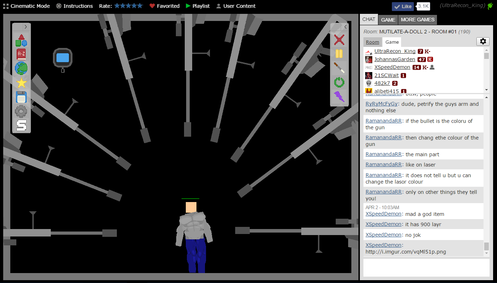Image resolution: width=497 pixels, height=283 pixels.
Task: Open the yellow star favorites icon
Action: pyautogui.click(x=21, y=83)
